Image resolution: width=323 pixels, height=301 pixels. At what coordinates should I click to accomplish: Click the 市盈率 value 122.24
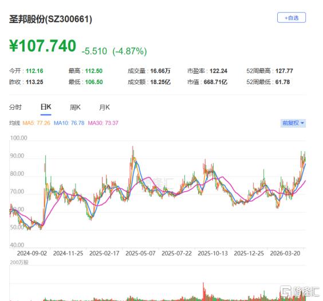coord(218,71)
